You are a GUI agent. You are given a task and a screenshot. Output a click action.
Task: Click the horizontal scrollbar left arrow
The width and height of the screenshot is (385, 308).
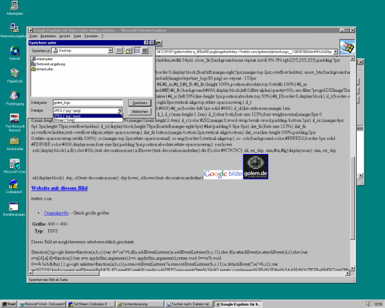pyautogui.click(x=31, y=273)
